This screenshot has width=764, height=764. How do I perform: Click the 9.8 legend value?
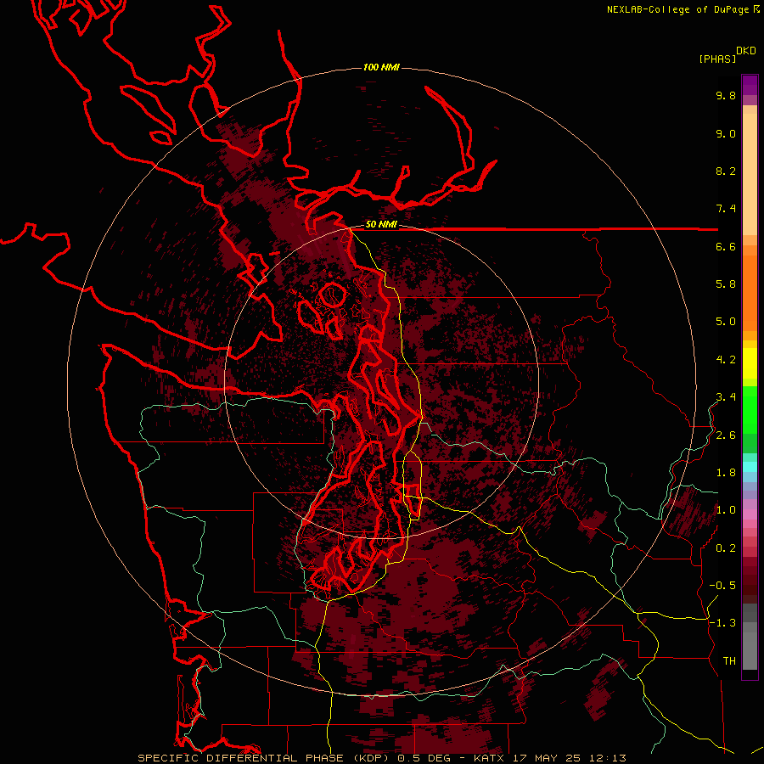click(x=726, y=96)
